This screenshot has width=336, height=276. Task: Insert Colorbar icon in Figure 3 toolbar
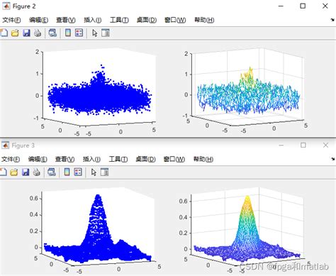click(67, 172)
